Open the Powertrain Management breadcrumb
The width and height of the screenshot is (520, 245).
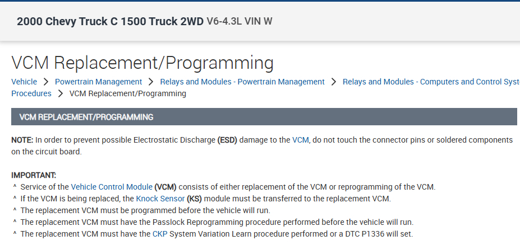pyautogui.click(x=98, y=82)
